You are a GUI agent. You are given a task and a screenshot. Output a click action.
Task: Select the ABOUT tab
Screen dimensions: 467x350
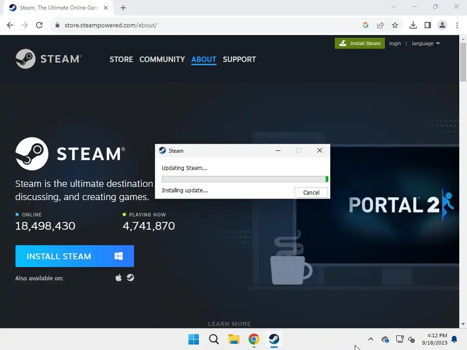pos(204,59)
